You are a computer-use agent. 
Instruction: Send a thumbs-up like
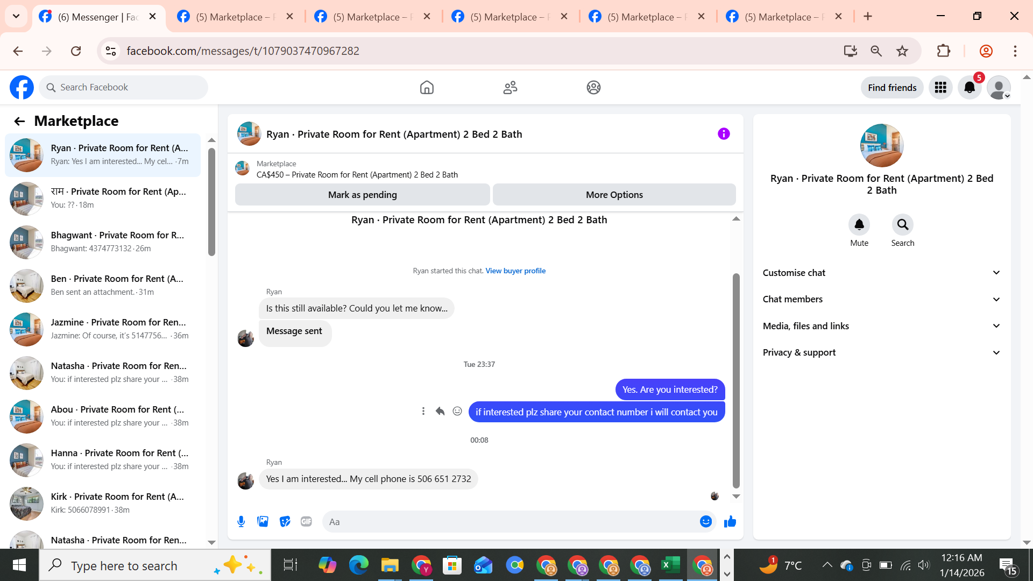(x=730, y=521)
